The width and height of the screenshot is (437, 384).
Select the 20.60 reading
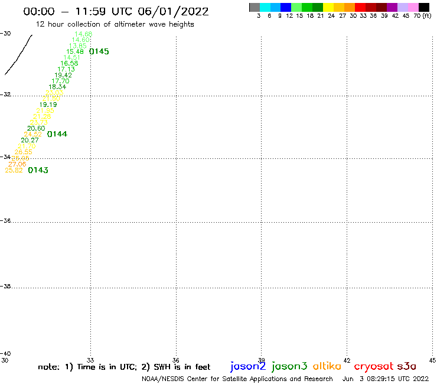(36, 128)
